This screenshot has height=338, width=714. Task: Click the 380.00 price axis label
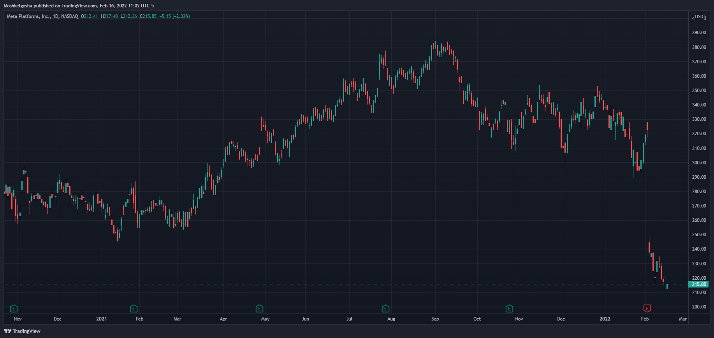coord(699,47)
